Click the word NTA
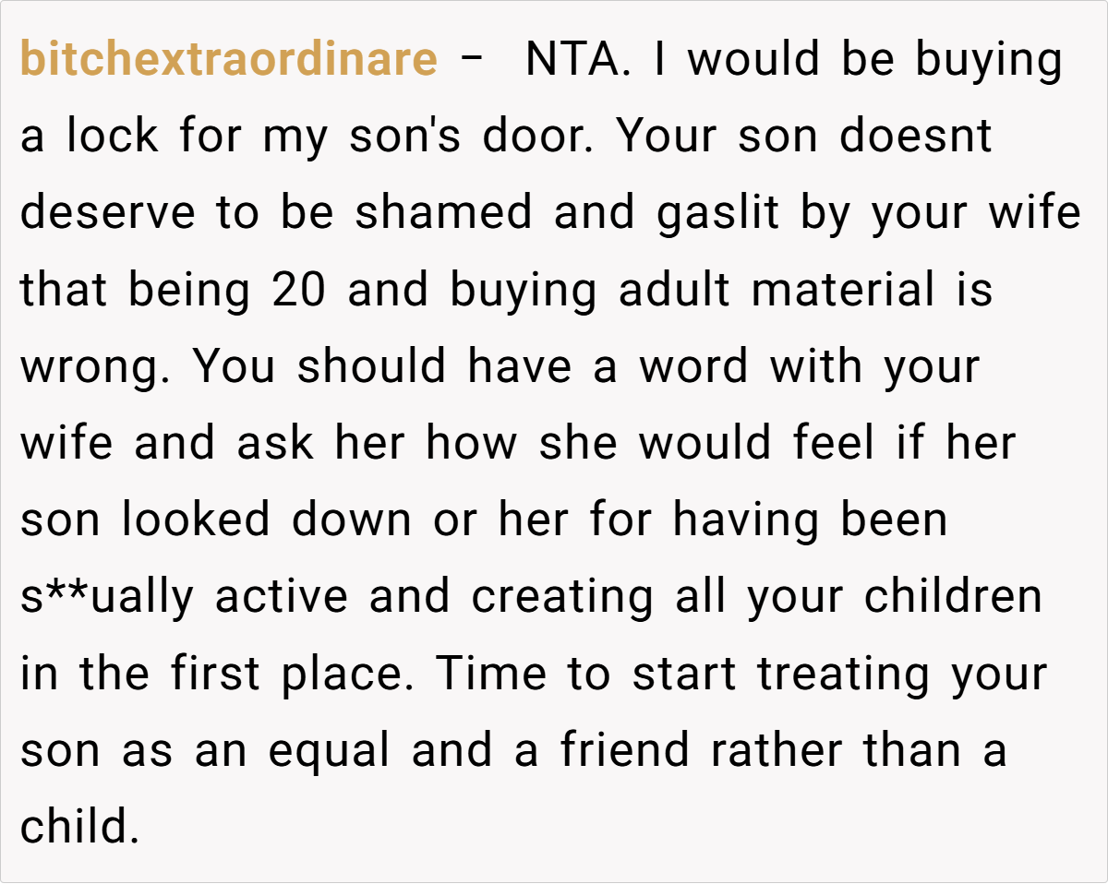The height and width of the screenshot is (884, 1108). [x=578, y=60]
